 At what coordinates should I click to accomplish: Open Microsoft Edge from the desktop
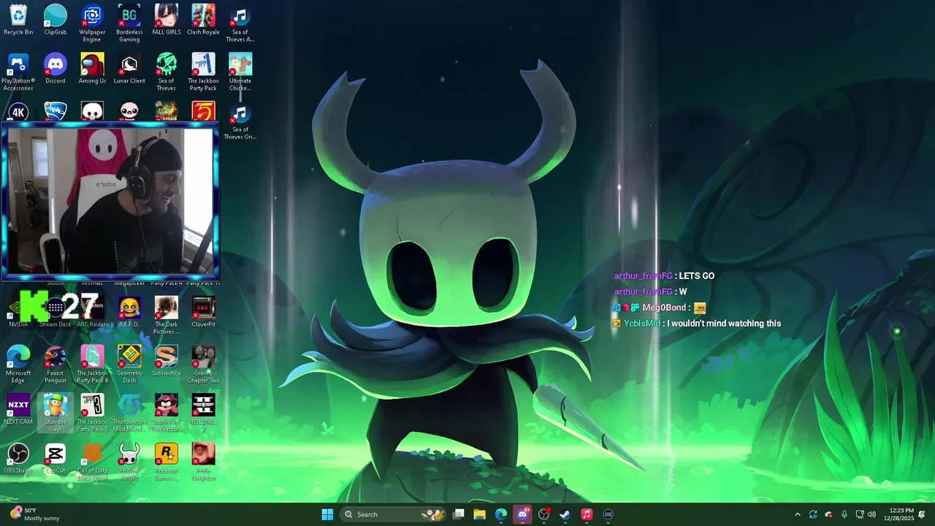coord(18,364)
